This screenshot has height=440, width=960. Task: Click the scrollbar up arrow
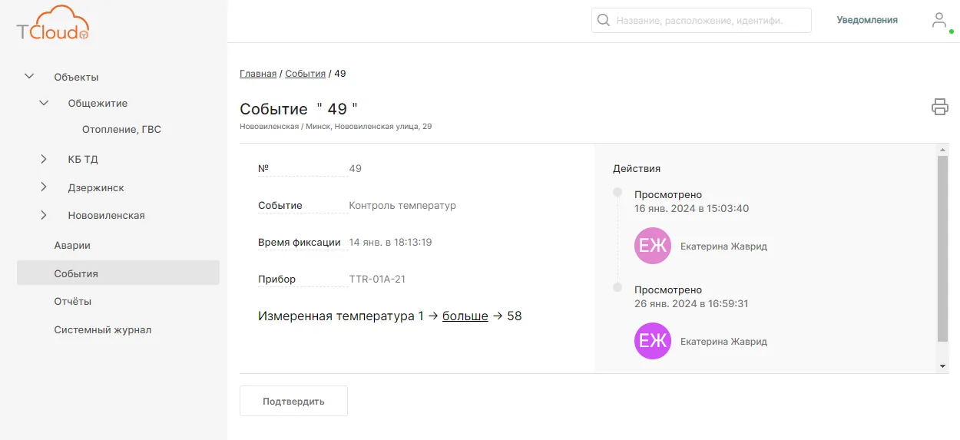tap(943, 149)
